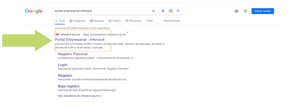Open the Más menu
The image size is (288, 109).
coord(149,21)
